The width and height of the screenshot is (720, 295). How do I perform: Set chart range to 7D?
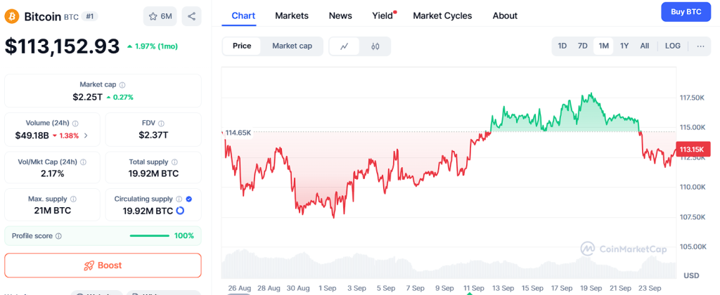click(582, 46)
